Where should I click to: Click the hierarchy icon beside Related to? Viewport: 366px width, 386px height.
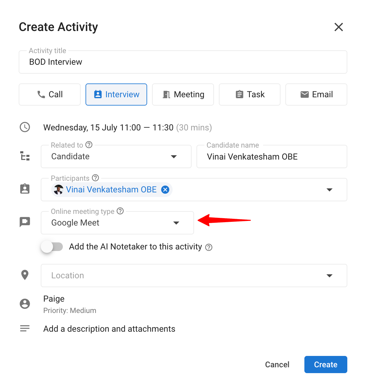pyautogui.click(x=25, y=156)
